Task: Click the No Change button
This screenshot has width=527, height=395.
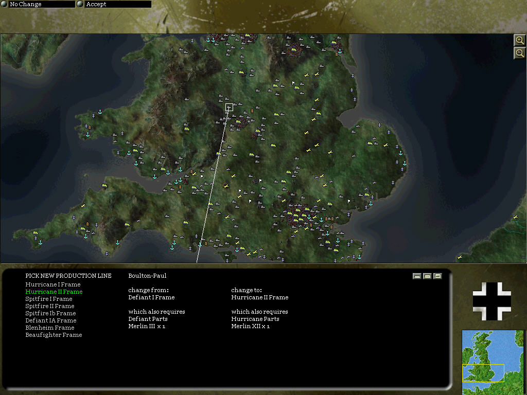Action: coord(41,4)
